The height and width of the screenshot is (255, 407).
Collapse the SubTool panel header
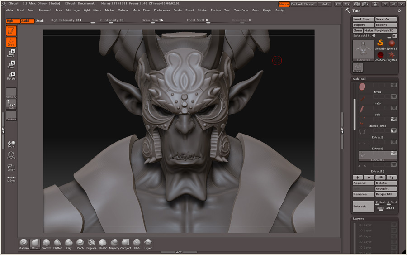click(359, 79)
